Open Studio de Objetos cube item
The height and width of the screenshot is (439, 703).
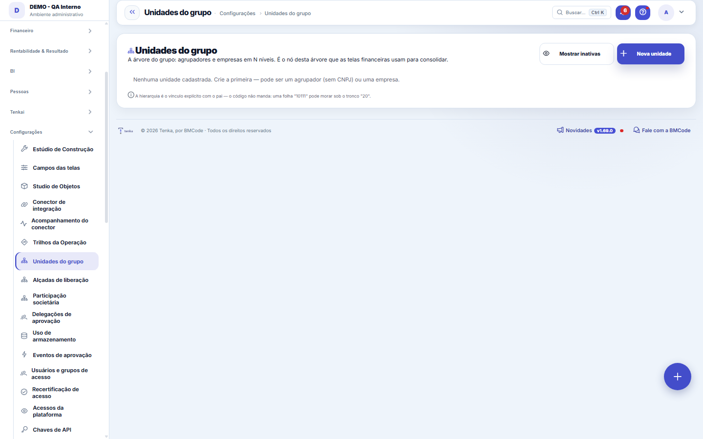pyautogui.click(x=57, y=186)
